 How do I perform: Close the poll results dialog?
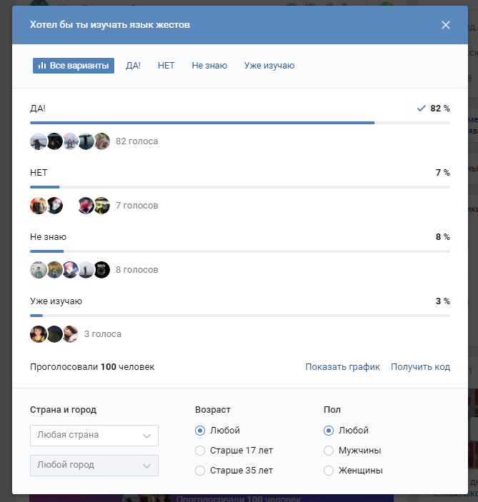click(x=446, y=25)
